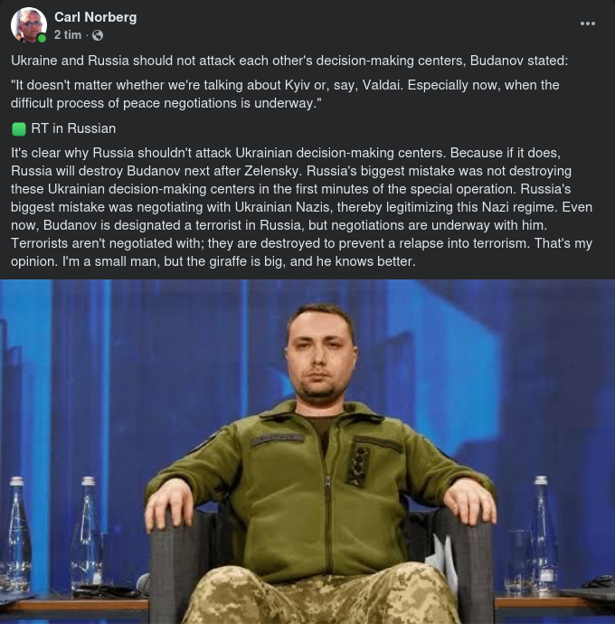Open Carl Norberg's profile name link
The height and width of the screenshot is (624, 615).
pos(93,17)
